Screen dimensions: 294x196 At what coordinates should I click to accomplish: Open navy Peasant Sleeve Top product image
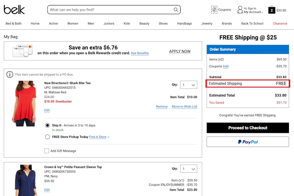tap(26, 180)
